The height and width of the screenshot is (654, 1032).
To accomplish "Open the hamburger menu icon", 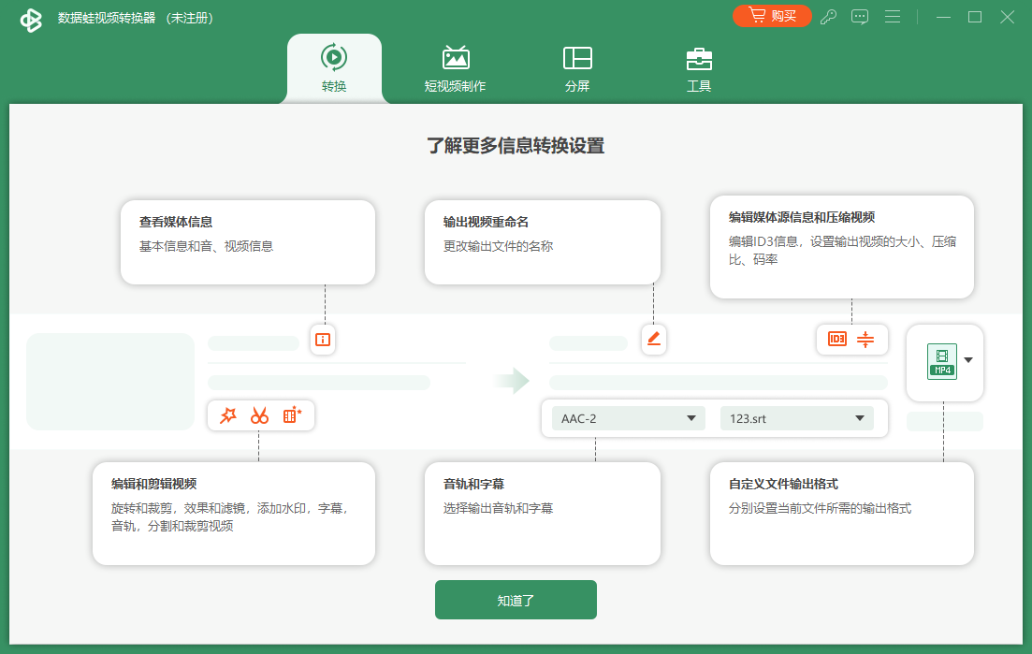I will click(x=892, y=16).
